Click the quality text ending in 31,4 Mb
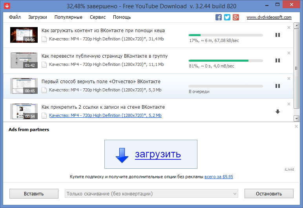 [106, 39]
